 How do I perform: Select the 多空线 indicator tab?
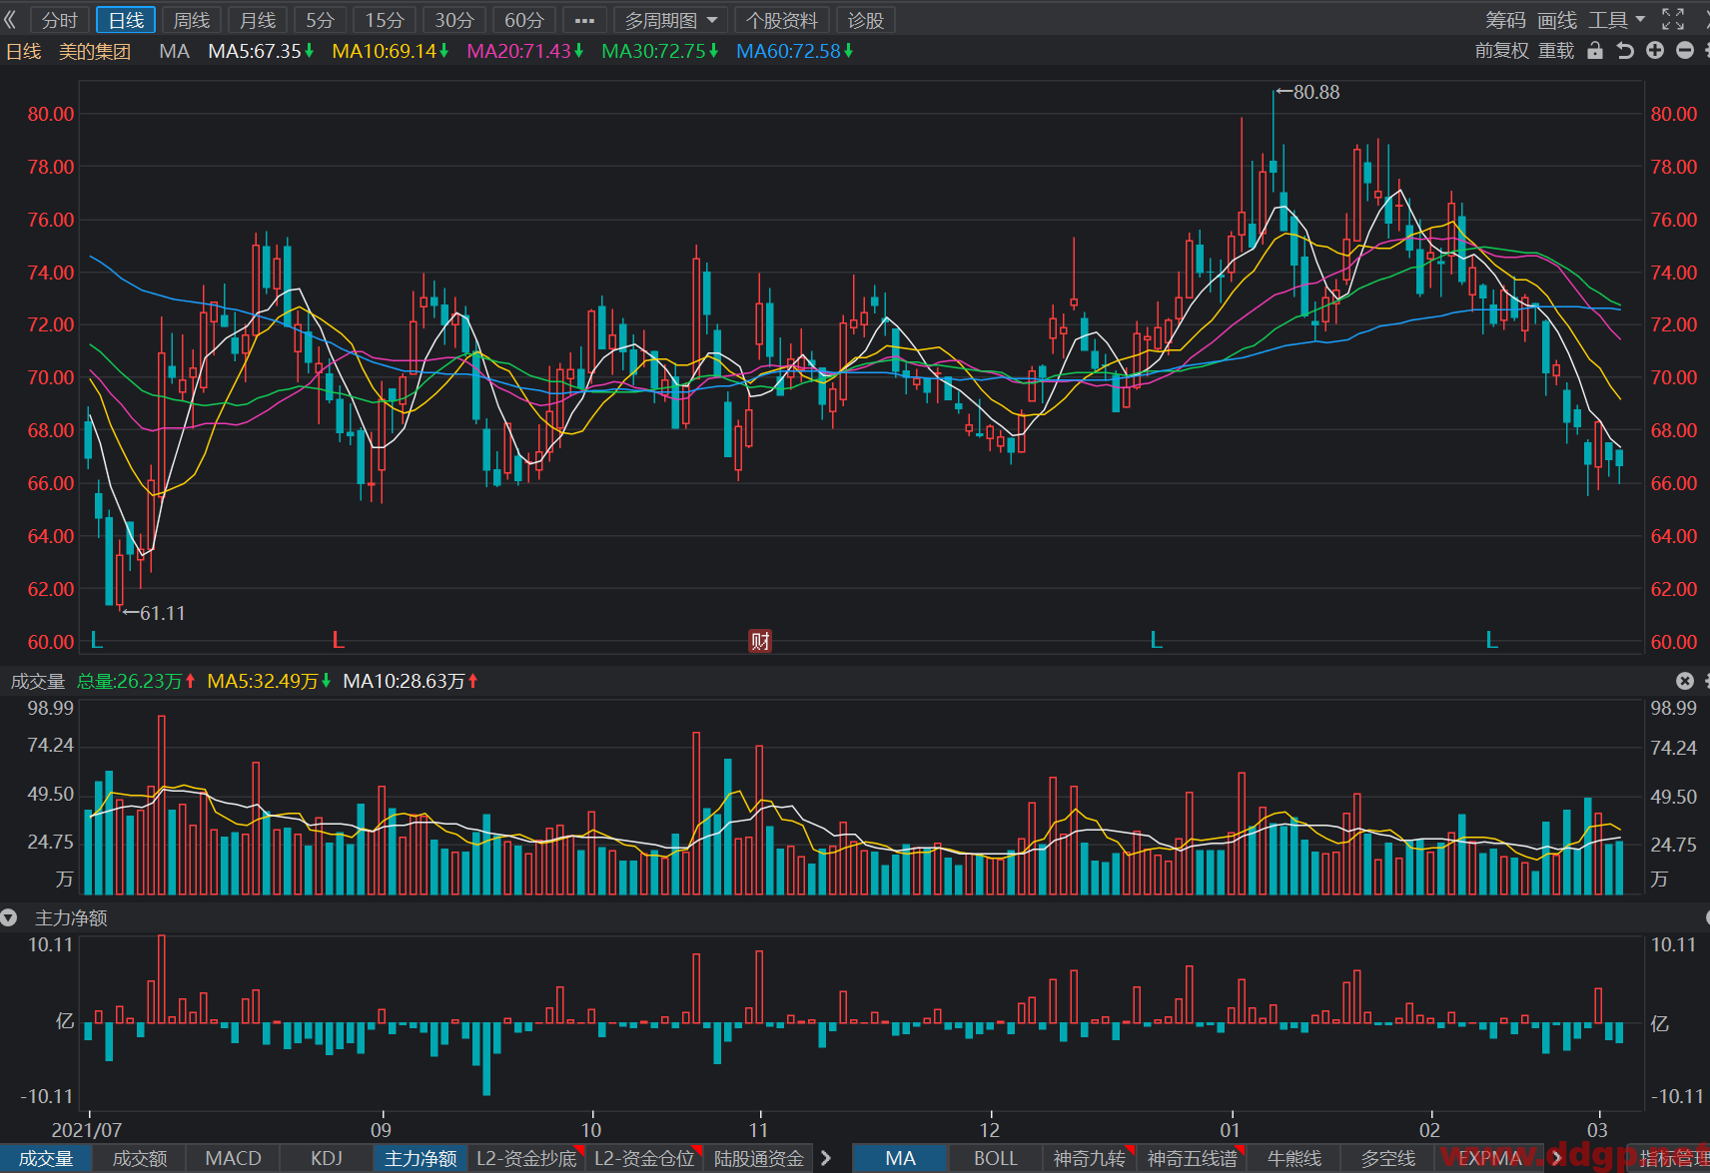(x=1388, y=1158)
